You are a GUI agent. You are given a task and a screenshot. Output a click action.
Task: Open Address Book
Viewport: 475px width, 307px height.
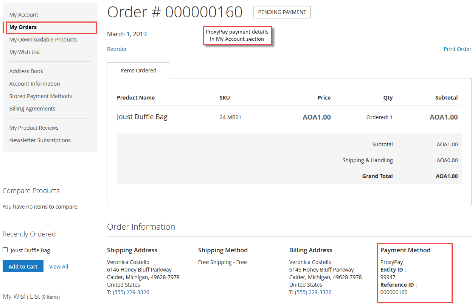26,71
